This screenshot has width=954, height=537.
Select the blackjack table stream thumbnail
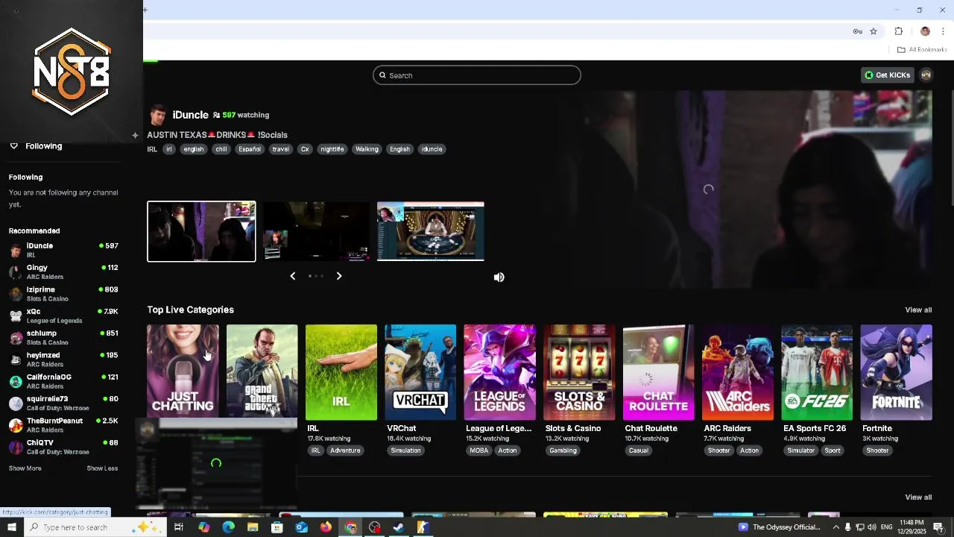pos(431,231)
